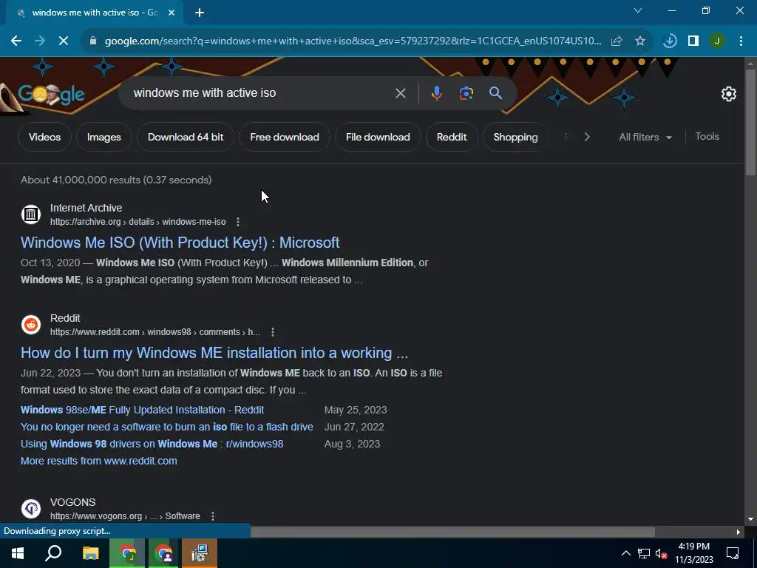Expand the All filters dropdown
Image resolution: width=757 pixels, height=568 pixels.
(645, 137)
